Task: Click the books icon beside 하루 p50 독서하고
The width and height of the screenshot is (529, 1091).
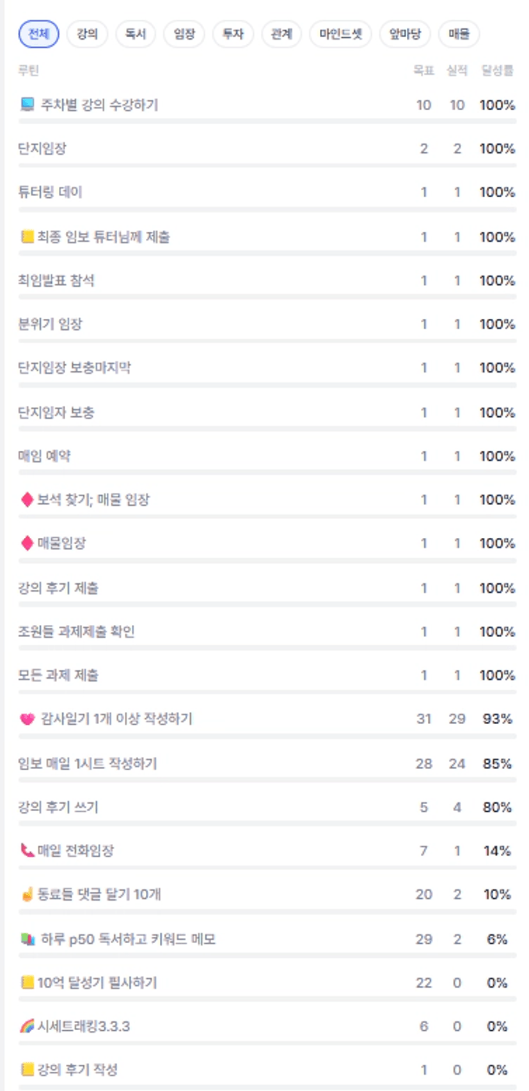Action: tap(27, 939)
